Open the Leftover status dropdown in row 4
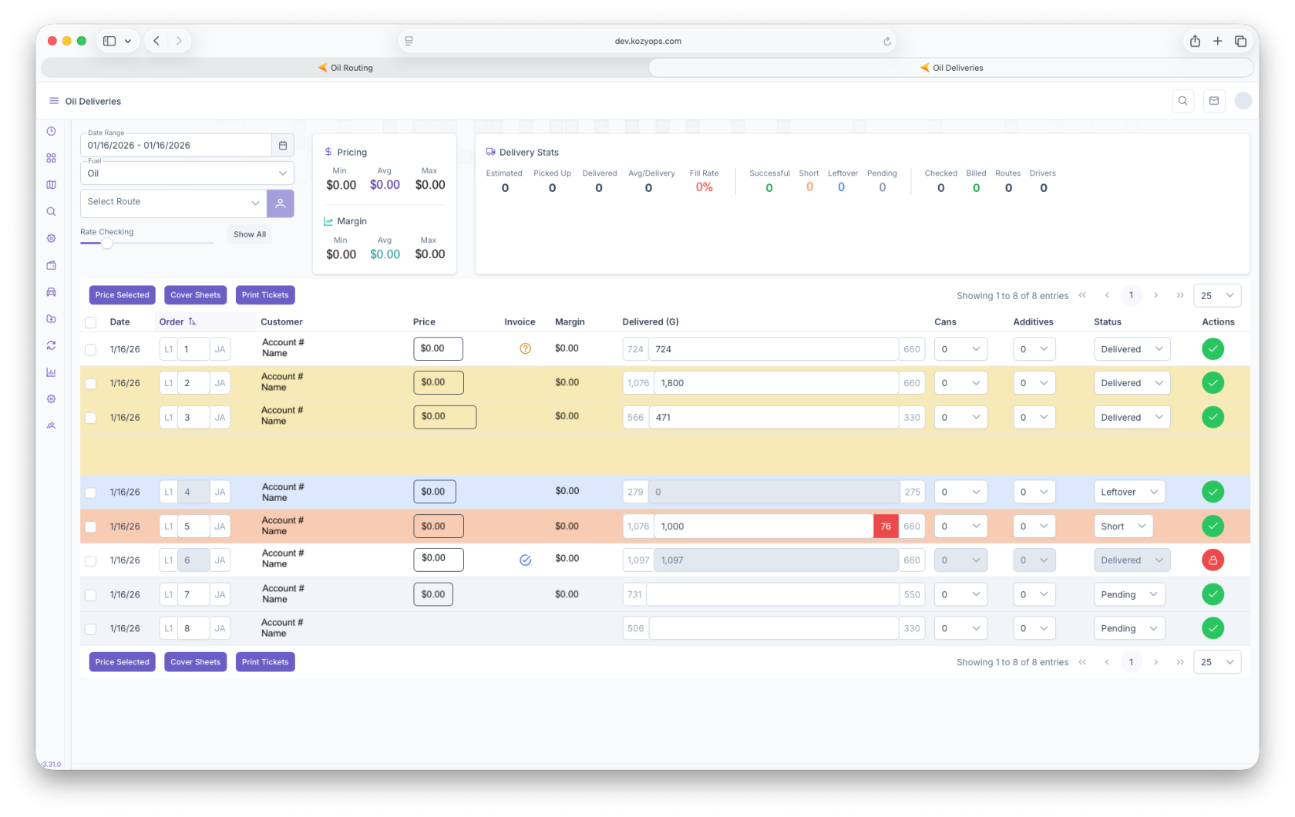Viewport: 1295px width, 817px height. (x=1128, y=493)
